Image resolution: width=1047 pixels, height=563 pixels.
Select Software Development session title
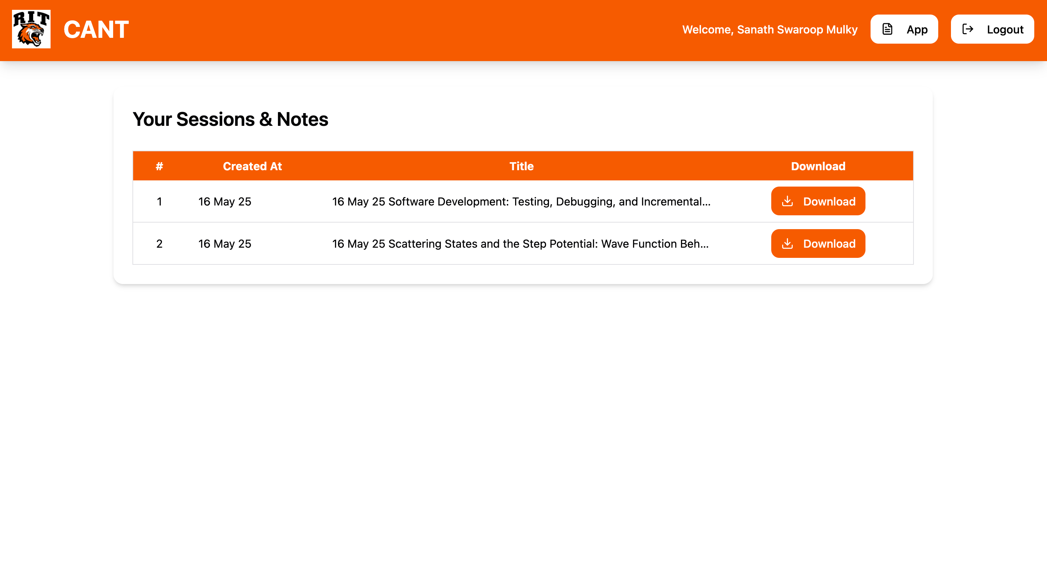pos(521,201)
